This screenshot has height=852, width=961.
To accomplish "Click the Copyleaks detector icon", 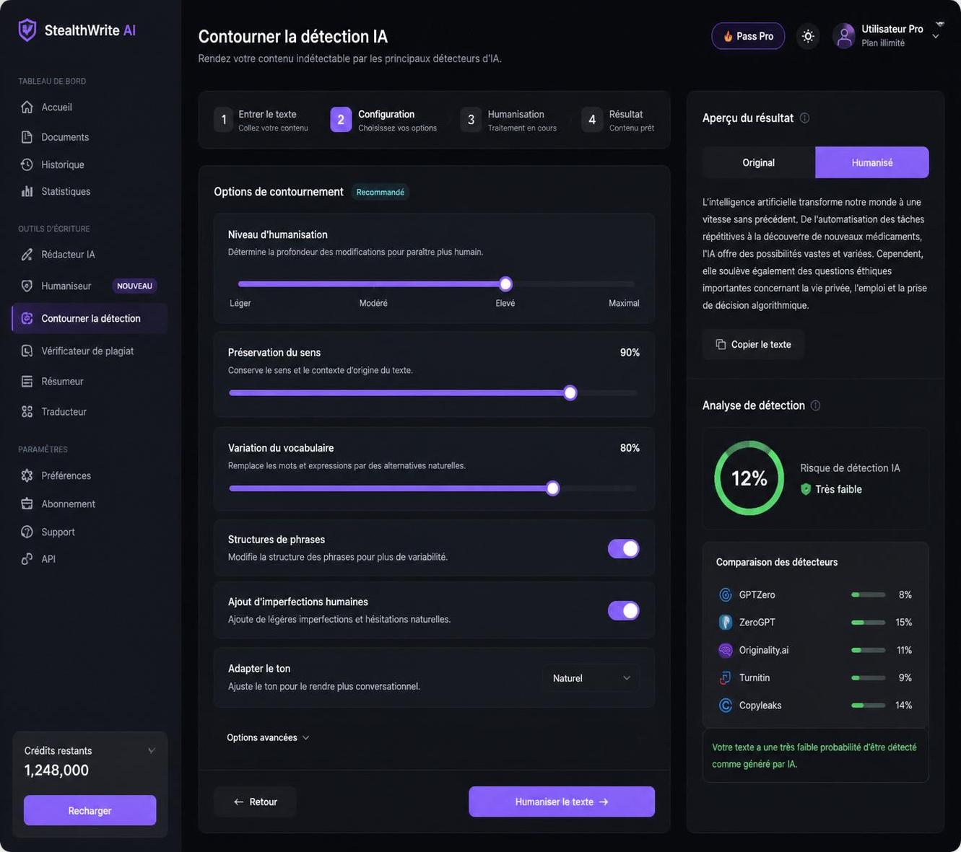I will click(x=726, y=705).
